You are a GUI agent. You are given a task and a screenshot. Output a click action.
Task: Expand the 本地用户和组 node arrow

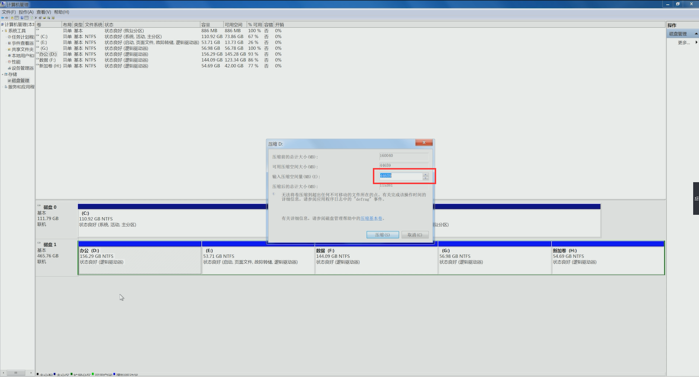point(6,56)
